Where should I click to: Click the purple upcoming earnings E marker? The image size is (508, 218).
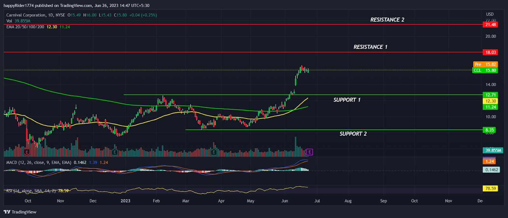309,152
